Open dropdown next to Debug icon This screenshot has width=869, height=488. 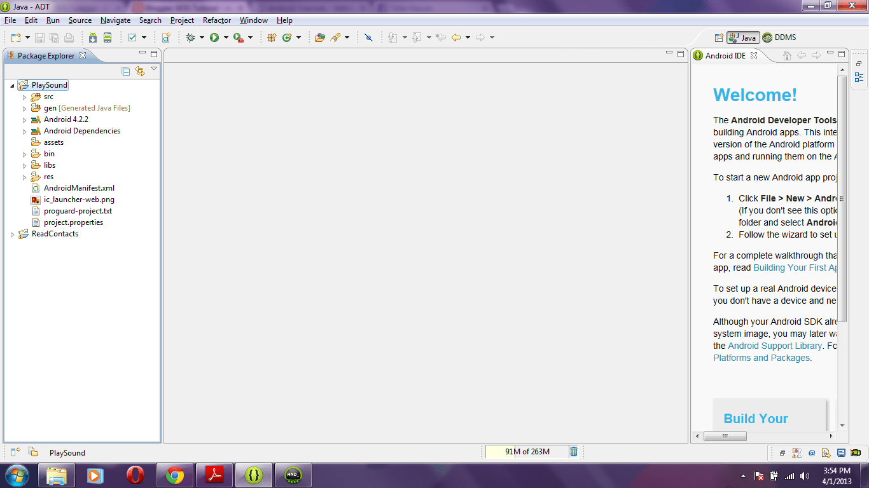[x=202, y=37]
